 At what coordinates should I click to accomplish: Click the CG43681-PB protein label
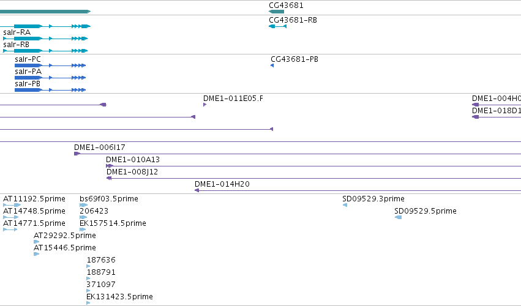[294, 59]
